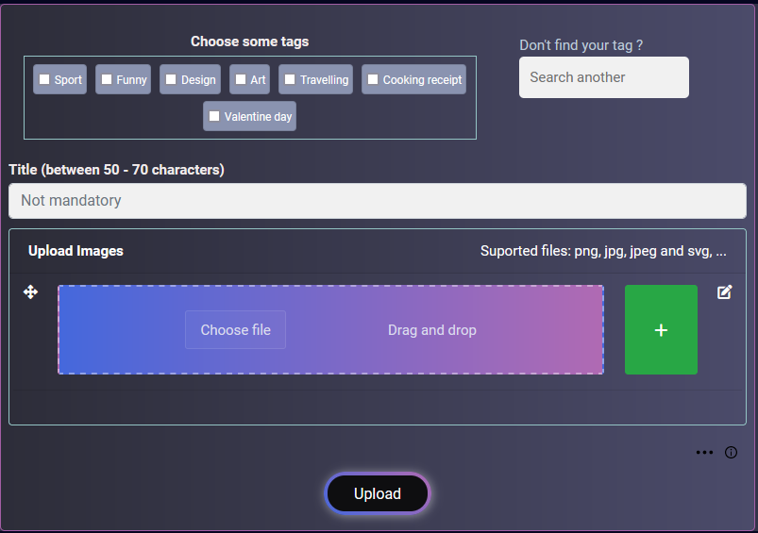Screen dimensions: 758x533
Task: Click the info circle icon
Action: click(x=731, y=452)
